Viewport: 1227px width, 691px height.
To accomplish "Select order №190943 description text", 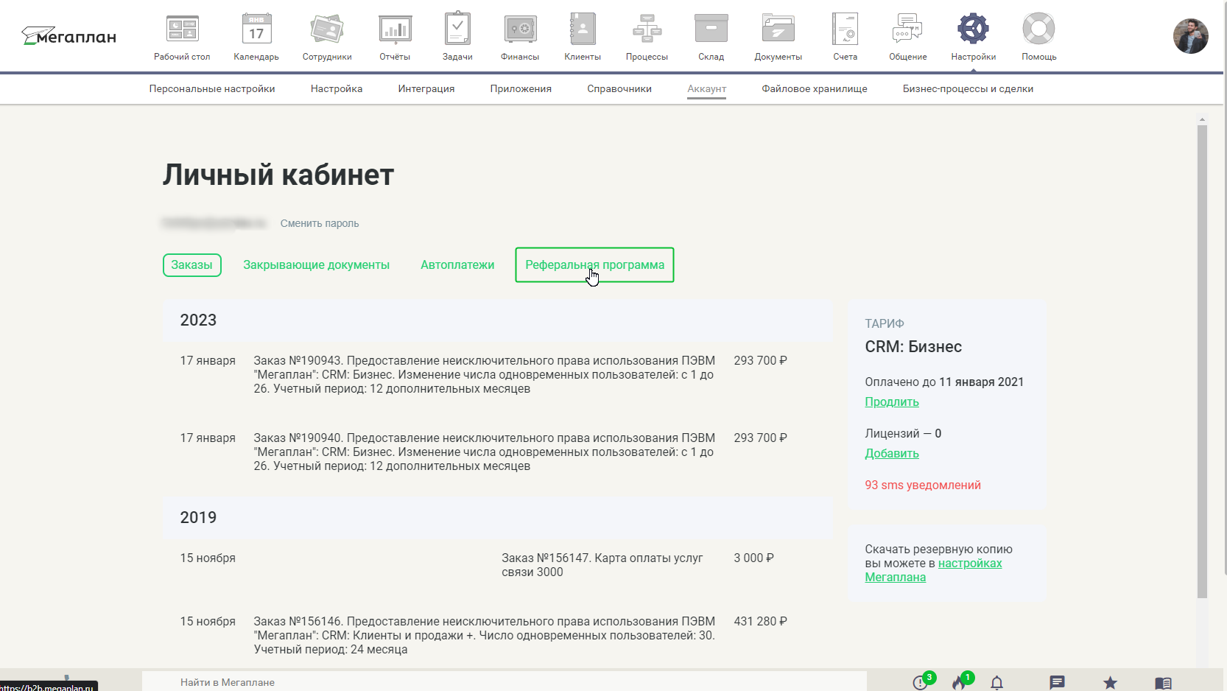I will pos(485,374).
